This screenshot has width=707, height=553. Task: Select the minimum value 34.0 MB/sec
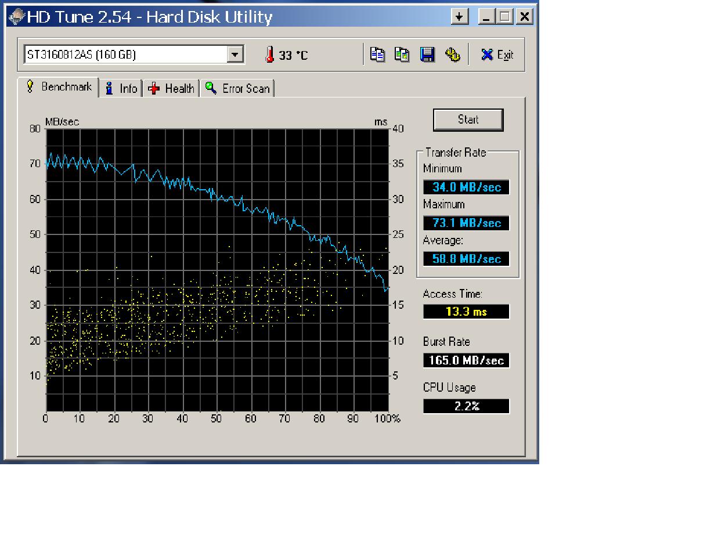click(466, 187)
